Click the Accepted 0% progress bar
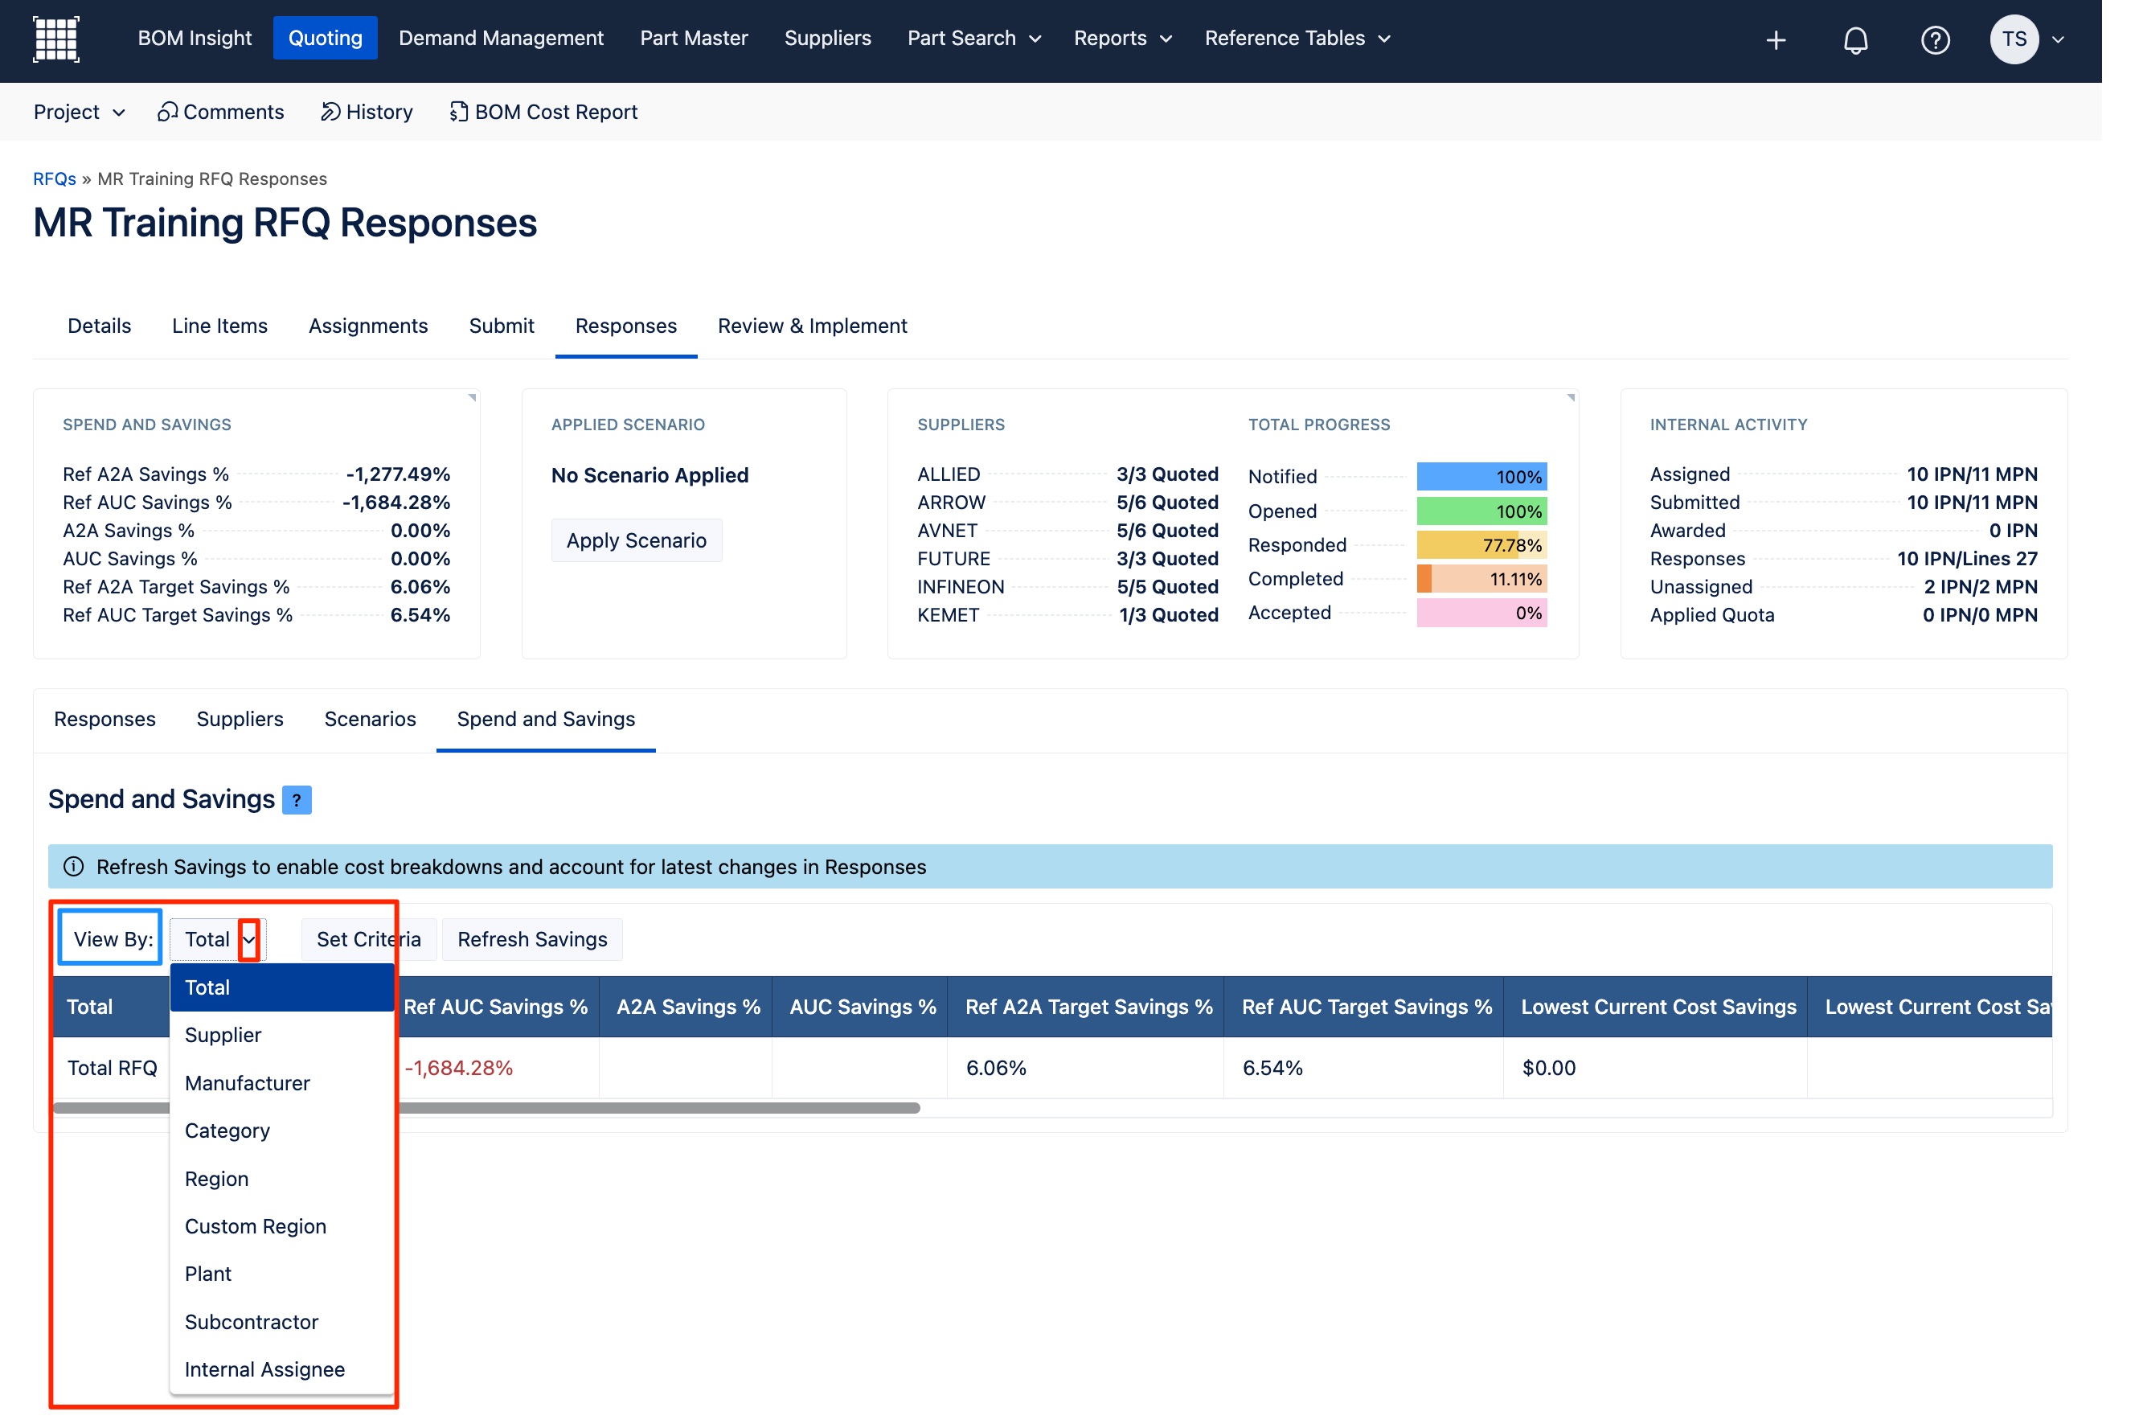The image size is (2135, 1420). (x=1481, y=613)
